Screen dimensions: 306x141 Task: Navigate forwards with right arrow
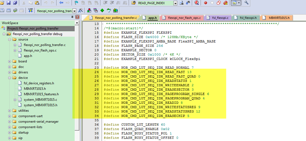click(x=67, y=3)
